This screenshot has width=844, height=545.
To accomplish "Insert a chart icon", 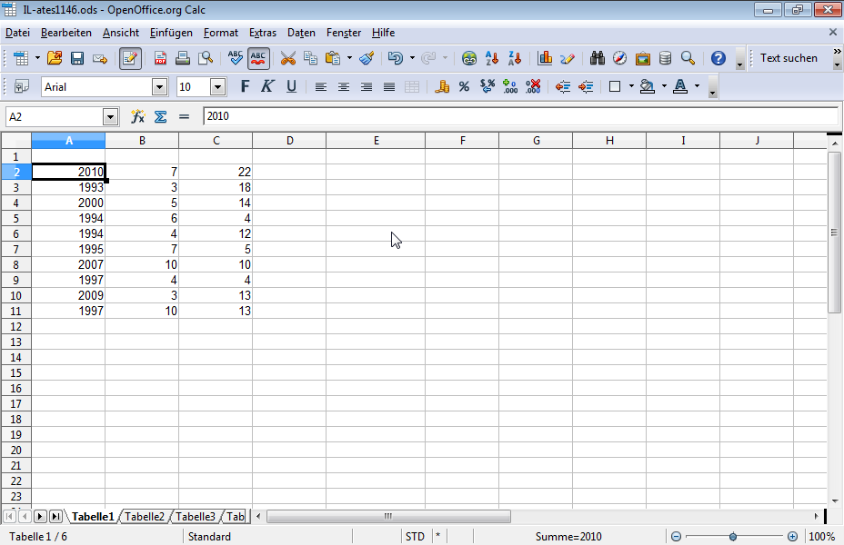I will tap(545, 58).
